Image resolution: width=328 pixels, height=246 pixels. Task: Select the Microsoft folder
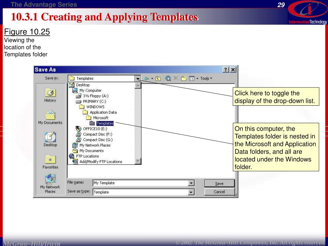(x=101, y=118)
